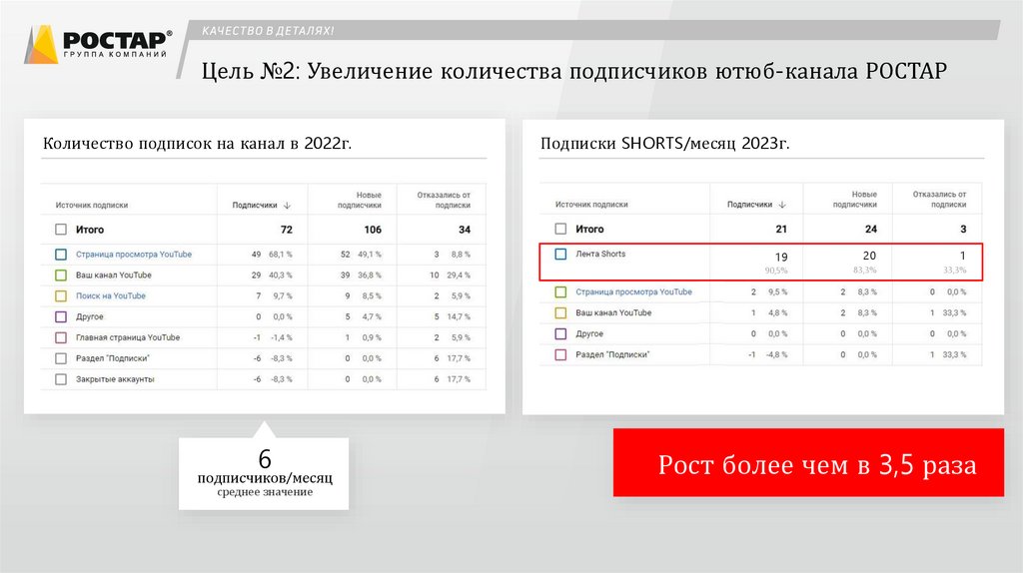Click the Цель №2 slide title
The height and width of the screenshot is (573, 1023).
pos(573,71)
